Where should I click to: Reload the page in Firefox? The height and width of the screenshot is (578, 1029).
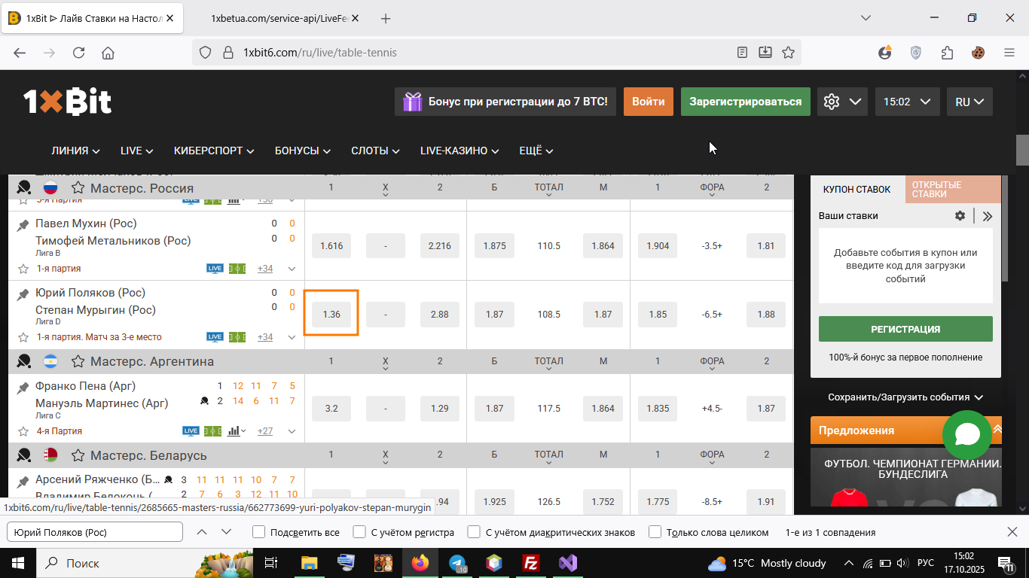[78, 53]
